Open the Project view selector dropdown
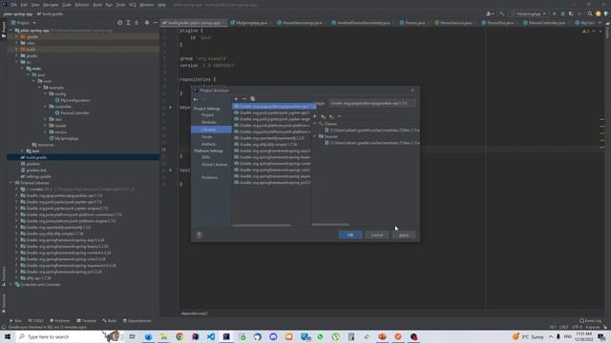Screen dimensions: 611x343 pyautogui.click(x=24, y=23)
